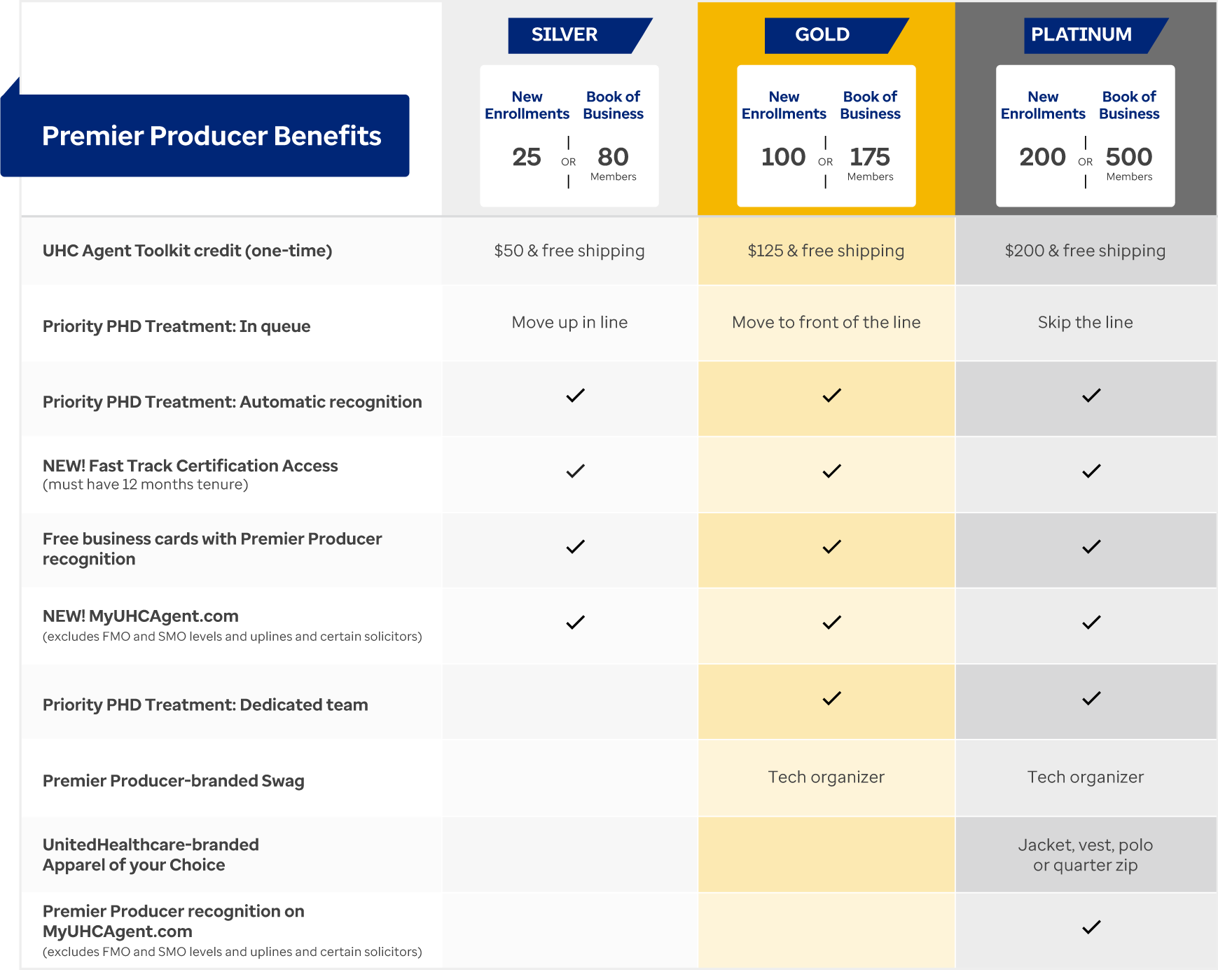Image resolution: width=1218 pixels, height=970 pixels.
Task: Click the Gold 175 members figure
Action: point(870,157)
